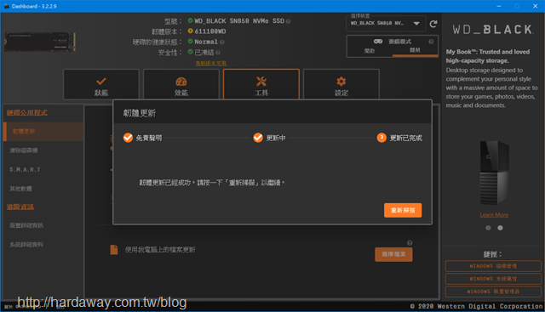This screenshot has width=545, height=312.
Task: Click the wrench icon on 工具 tab
Action: pos(261,82)
